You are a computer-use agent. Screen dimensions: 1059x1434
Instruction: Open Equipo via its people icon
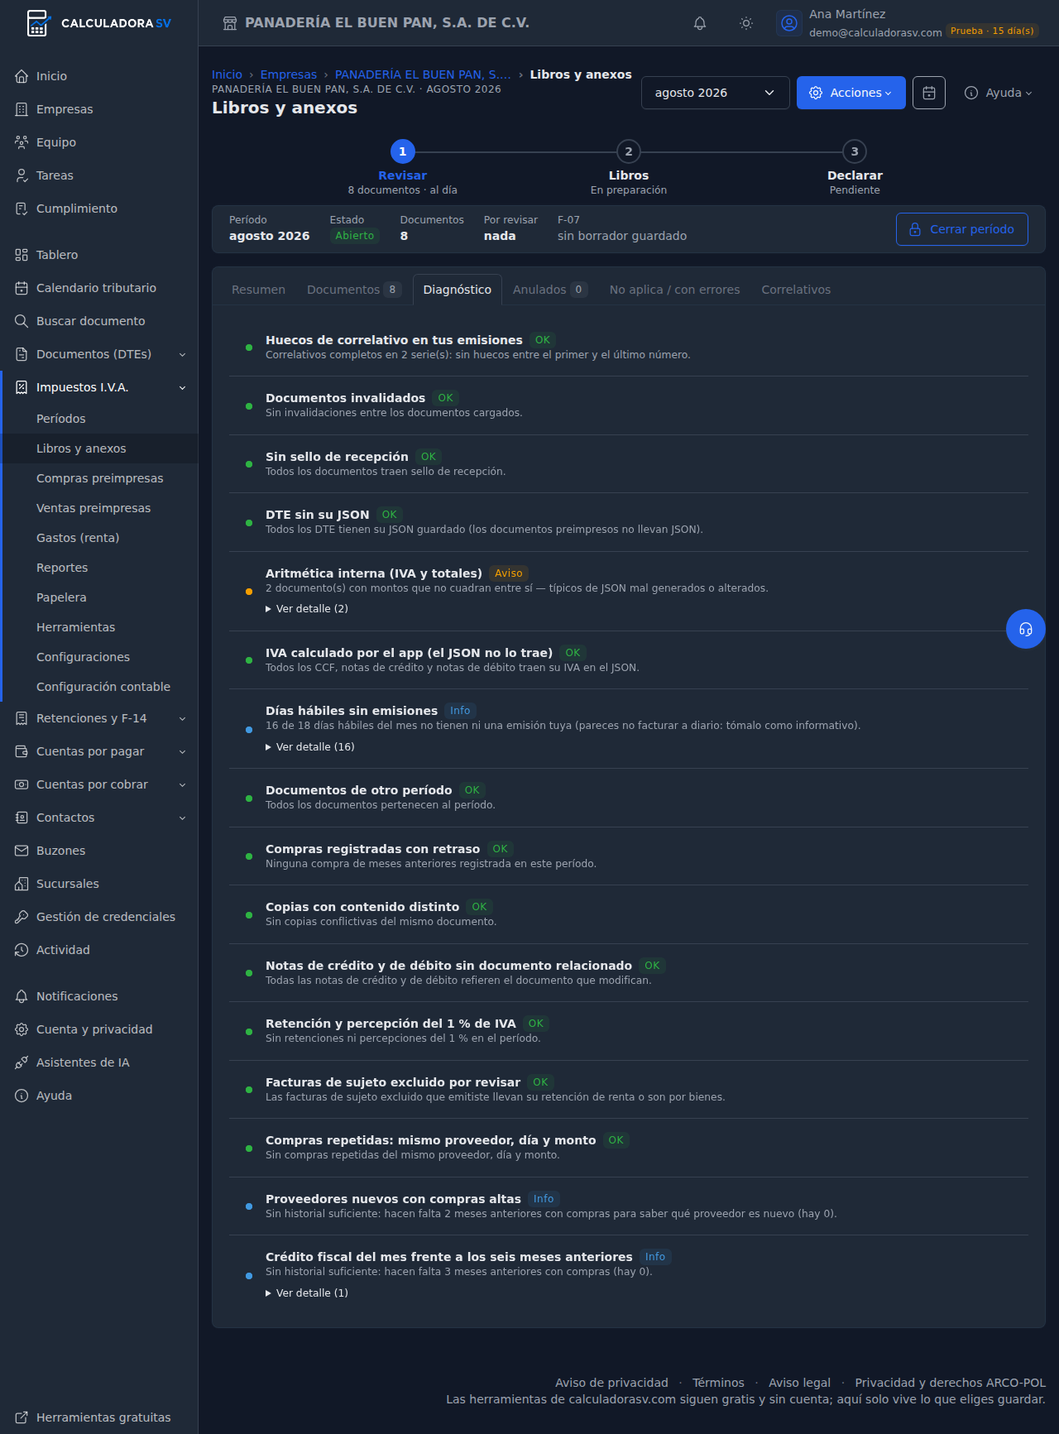pyautogui.click(x=22, y=142)
